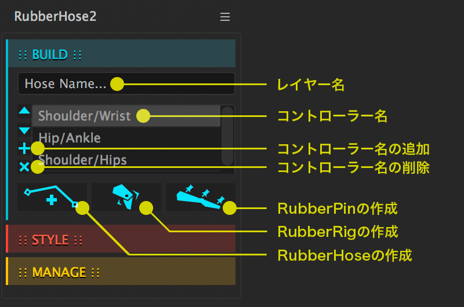Click the コントローラー名の追加 annotation label

point(353,149)
